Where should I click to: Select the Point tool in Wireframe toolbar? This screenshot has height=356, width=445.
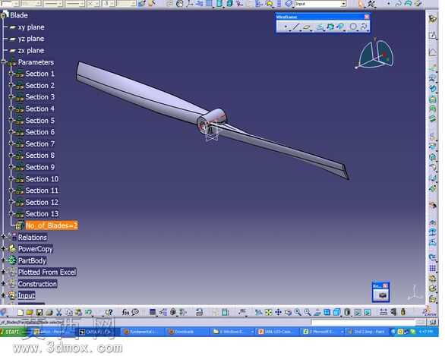(286, 27)
